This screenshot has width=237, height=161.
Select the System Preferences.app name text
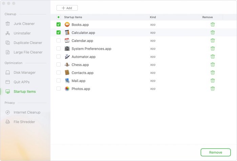(91, 49)
